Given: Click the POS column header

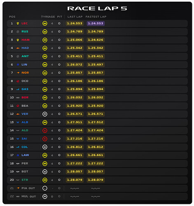Looking at the screenshot, I should (x=12, y=17).
